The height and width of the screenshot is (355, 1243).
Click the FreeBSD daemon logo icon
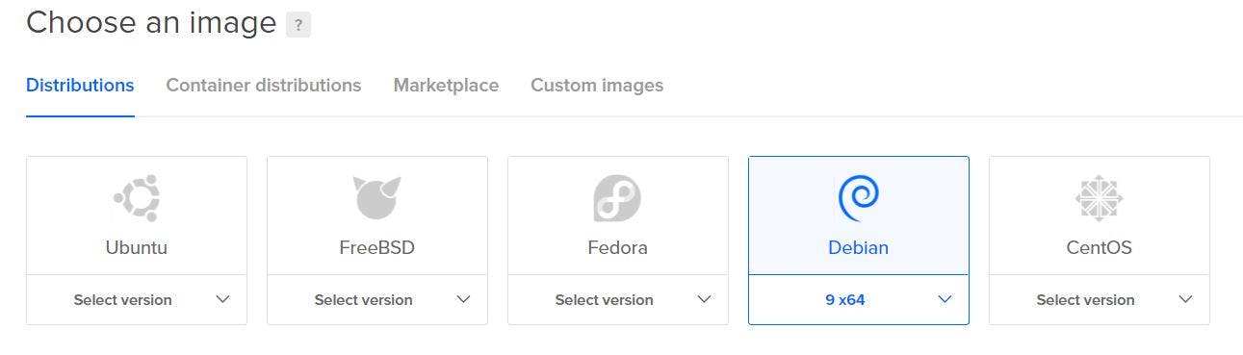pos(376,198)
